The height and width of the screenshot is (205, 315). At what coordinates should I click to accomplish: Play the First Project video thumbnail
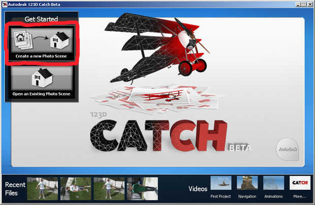221,183
